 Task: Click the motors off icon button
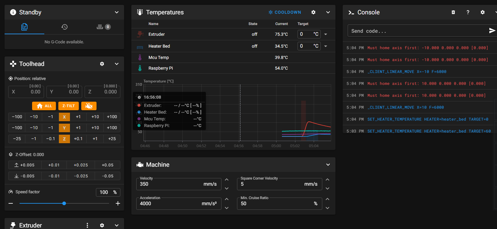(89, 106)
